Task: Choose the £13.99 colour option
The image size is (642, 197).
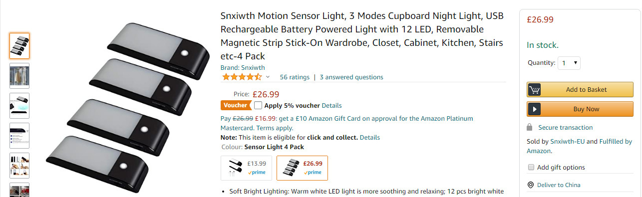Action: 247,168
